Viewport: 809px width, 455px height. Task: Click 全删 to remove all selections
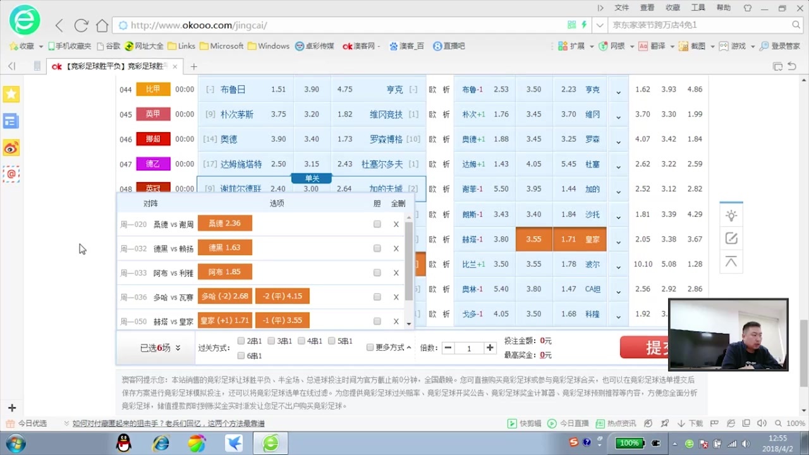pos(398,203)
